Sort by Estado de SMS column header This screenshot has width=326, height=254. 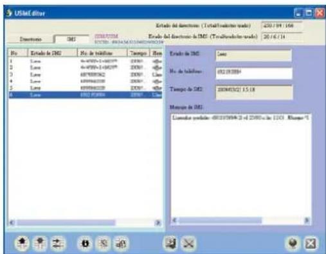53,53
